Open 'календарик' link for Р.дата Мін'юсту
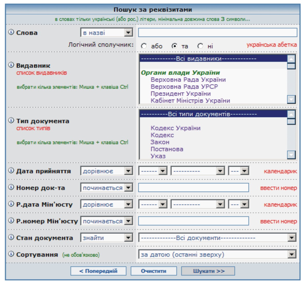Screen dimensions: 304x282 (280, 204)
